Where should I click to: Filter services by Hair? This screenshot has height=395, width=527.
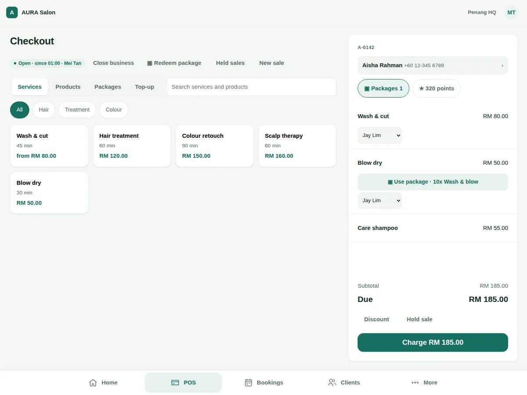pos(44,110)
